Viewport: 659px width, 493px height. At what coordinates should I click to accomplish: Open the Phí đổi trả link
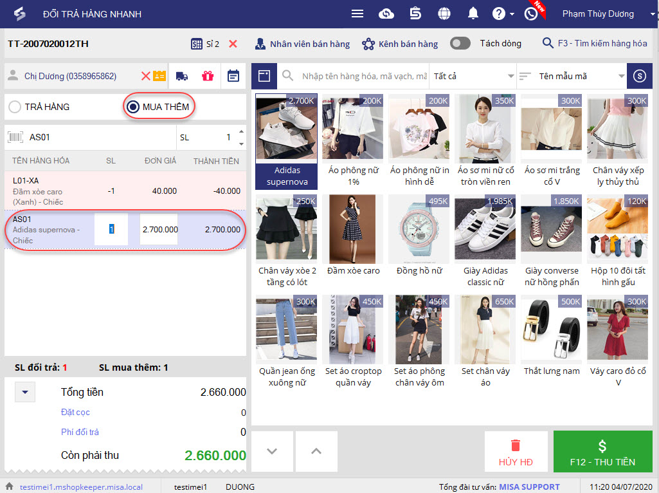tap(80, 432)
